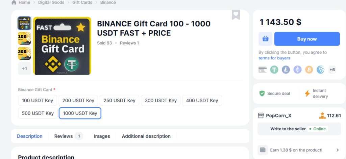346x159 pixels.
Task: Expand the +1 additional product images
Action: (24, 69)
